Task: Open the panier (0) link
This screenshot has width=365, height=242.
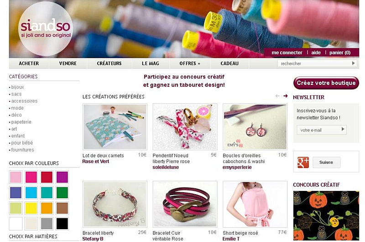Action: [x=340, y=53]
